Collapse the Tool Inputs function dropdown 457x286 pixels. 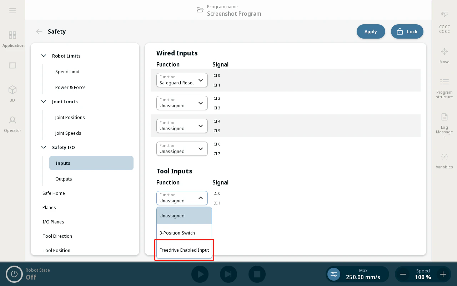click(182, 198)
